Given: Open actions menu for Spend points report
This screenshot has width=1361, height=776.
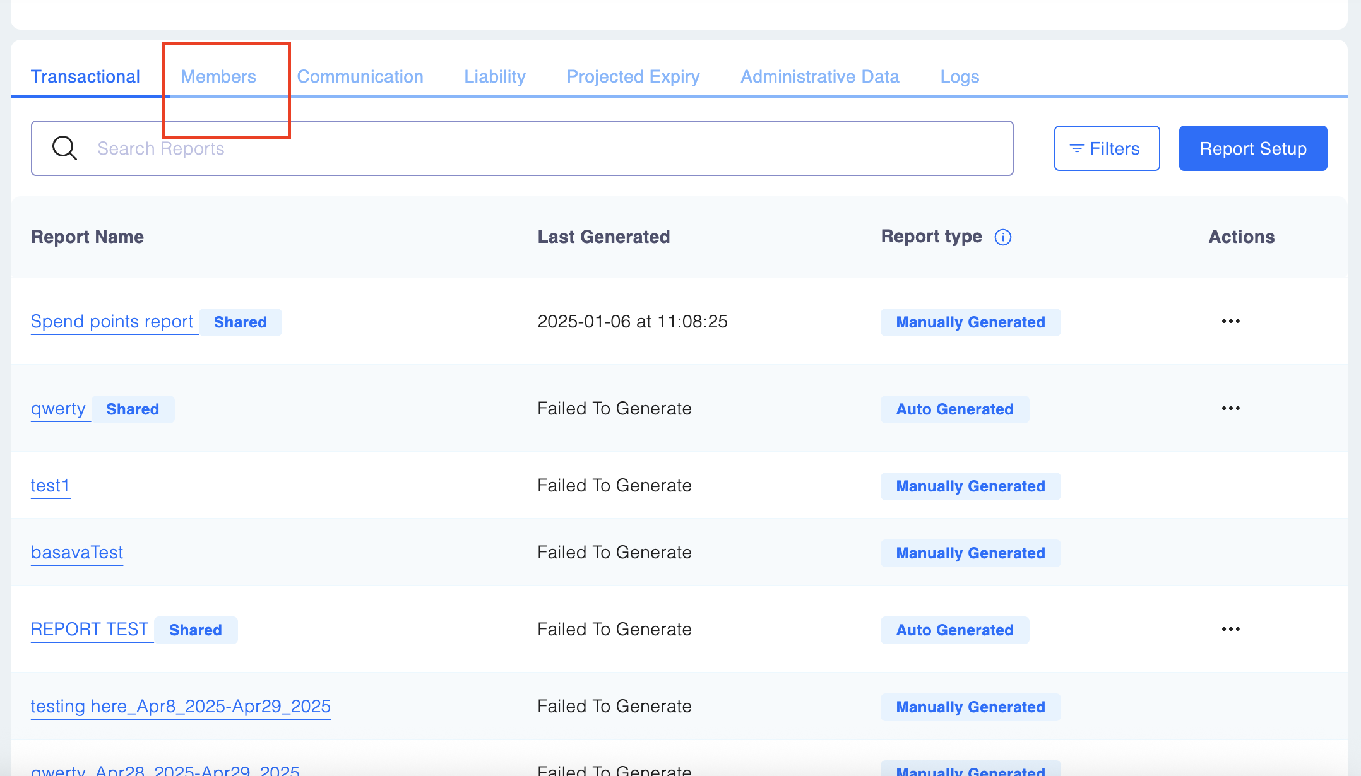Looking at the screenshot, I should pos(1230,322).
